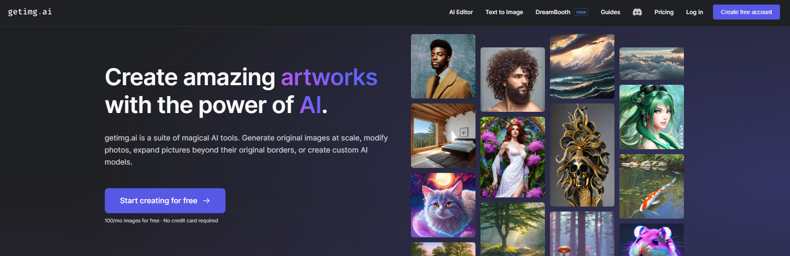Select the curly-haired bearded man image
Viewport: 790px width, 256px height.
coord(513,79)
